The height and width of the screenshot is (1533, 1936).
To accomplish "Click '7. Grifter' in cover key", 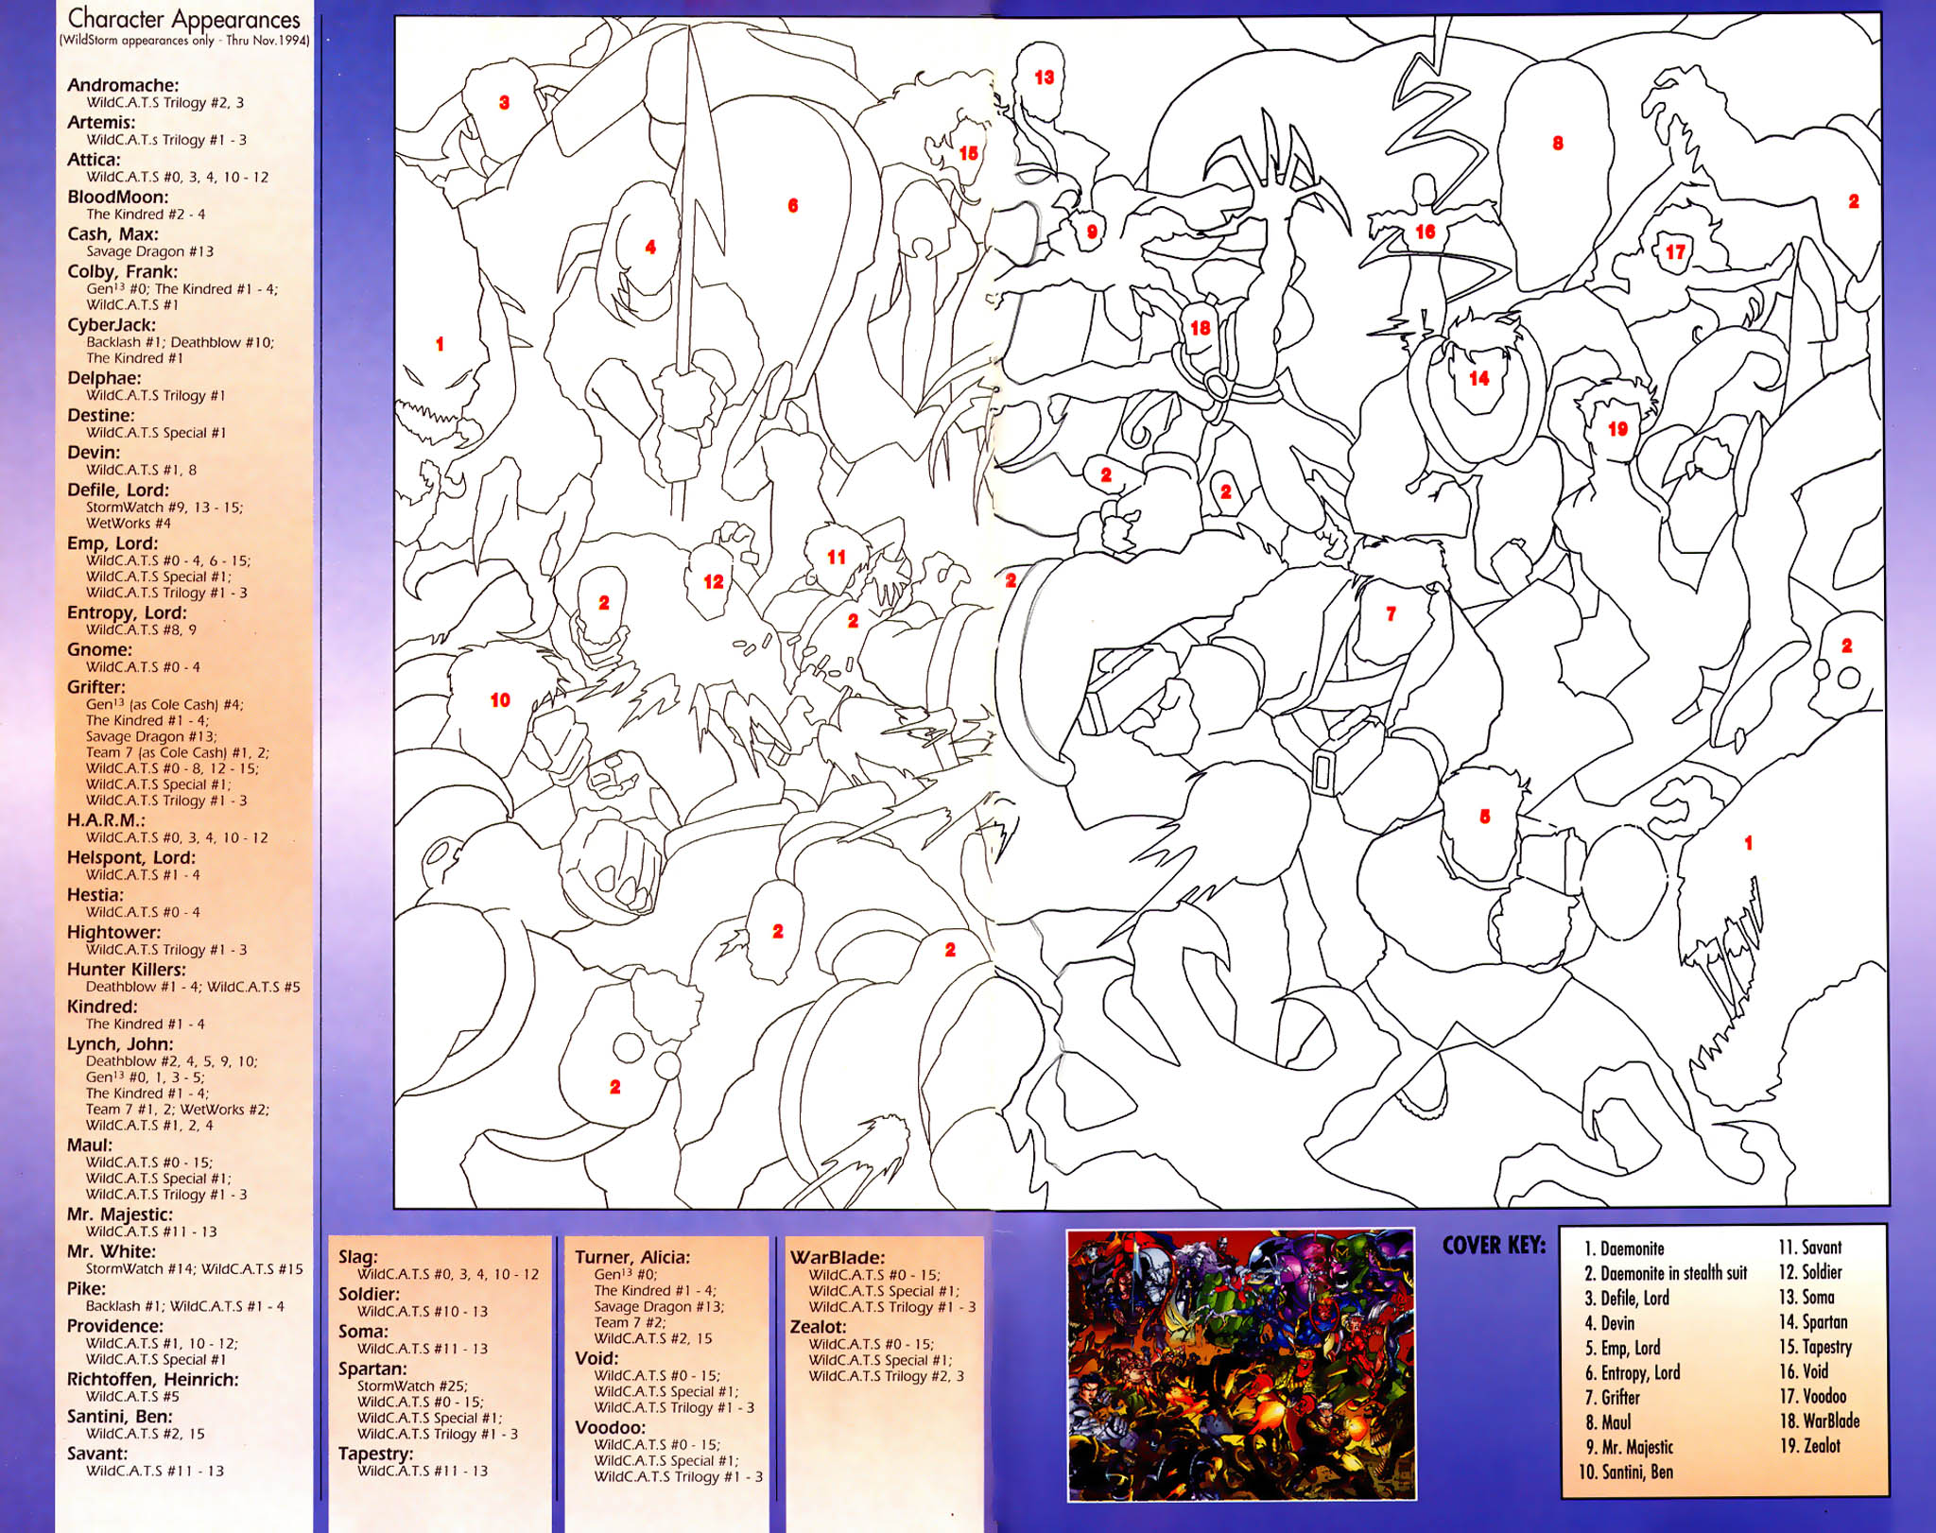I will [x=1613, y=1397].
